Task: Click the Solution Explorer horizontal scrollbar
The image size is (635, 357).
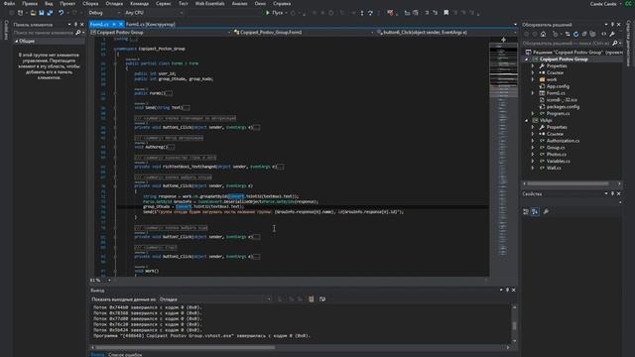Action: [x=571, y=183]
